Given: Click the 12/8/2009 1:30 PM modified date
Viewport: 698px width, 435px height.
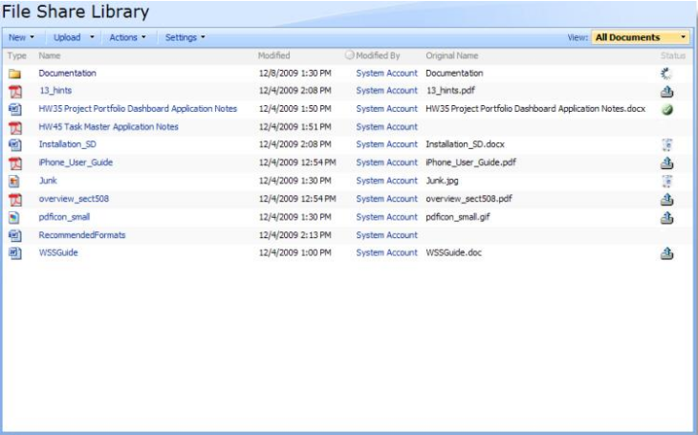Looking at the screenshot, I should (295, 73).
